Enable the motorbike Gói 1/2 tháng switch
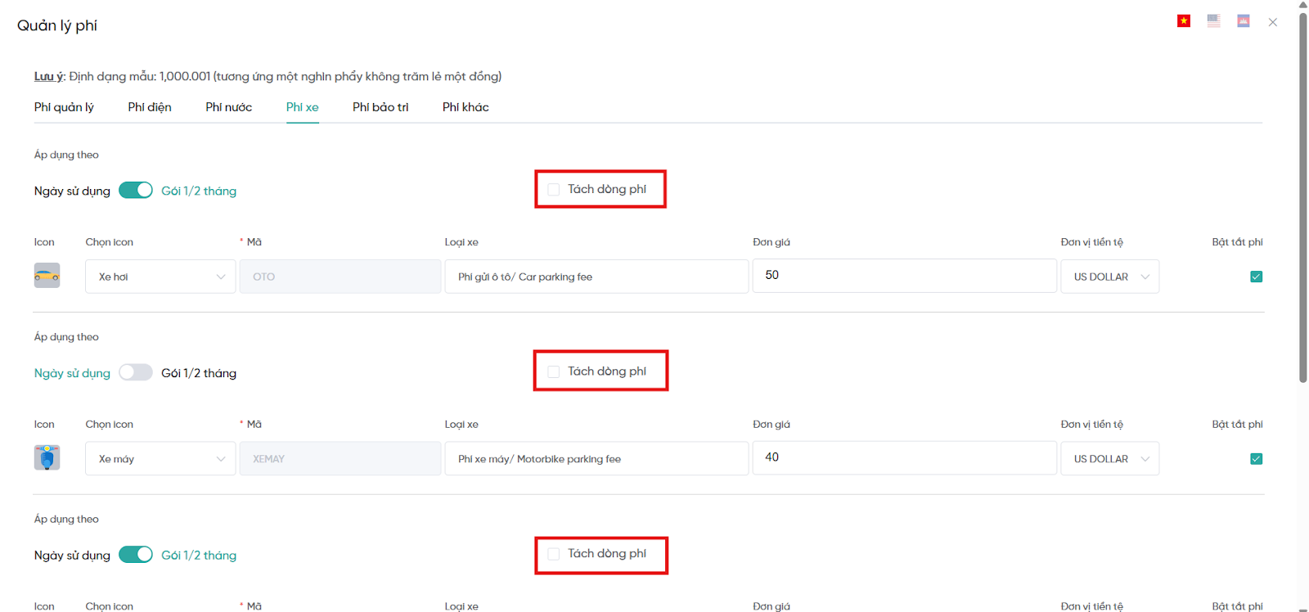This screenshot has width=1309, height=612. (x=136, y=373)
